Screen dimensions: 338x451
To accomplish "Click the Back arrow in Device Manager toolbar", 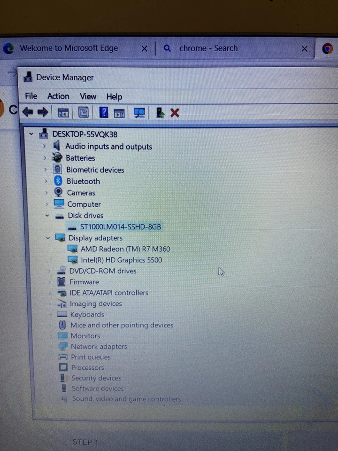I will click(x=28, y=112).
